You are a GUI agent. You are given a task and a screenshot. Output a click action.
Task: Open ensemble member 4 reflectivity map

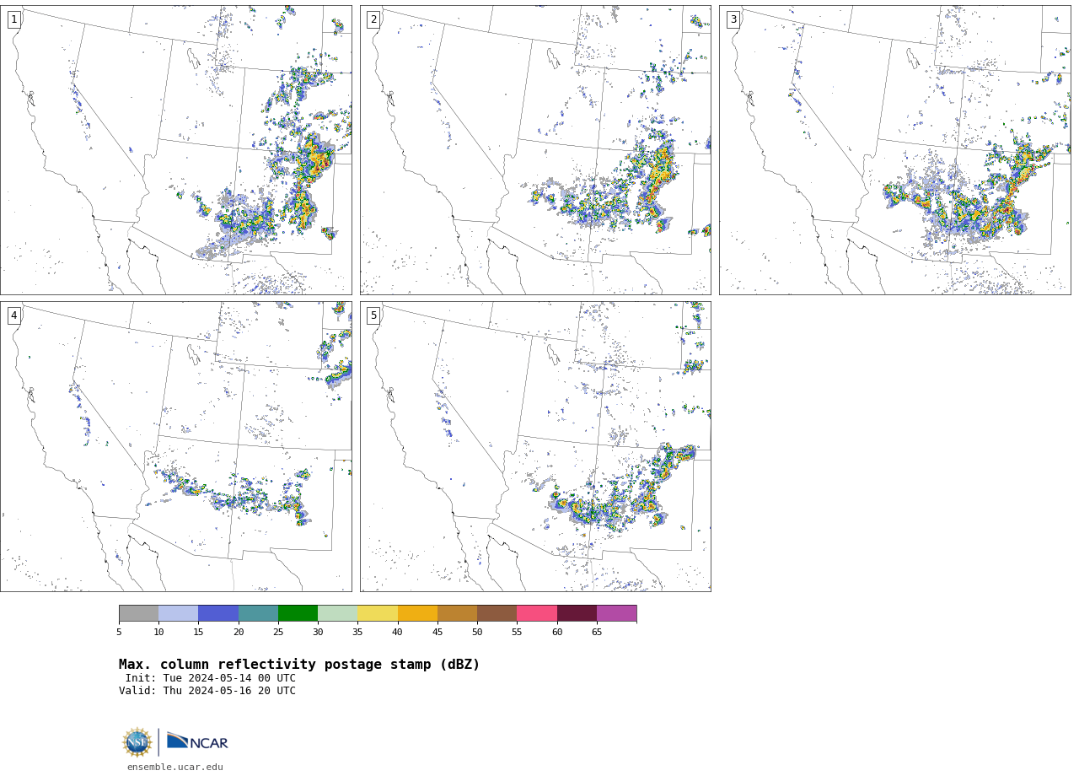coord(176,446)
